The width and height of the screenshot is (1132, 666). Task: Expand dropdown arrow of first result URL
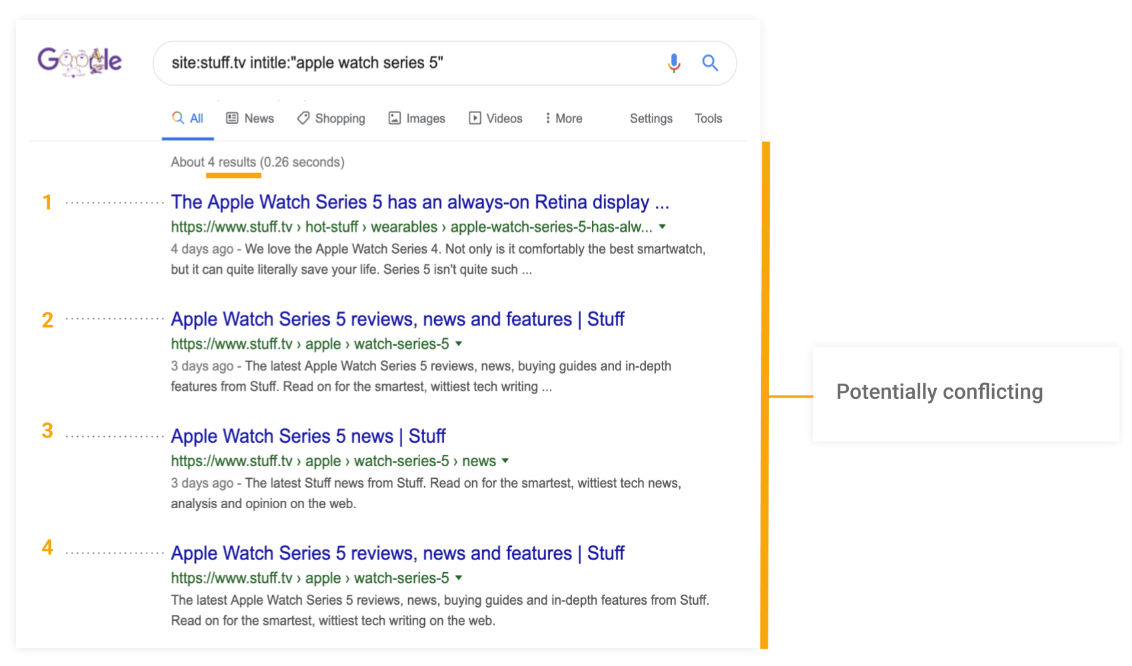[663, 227]
